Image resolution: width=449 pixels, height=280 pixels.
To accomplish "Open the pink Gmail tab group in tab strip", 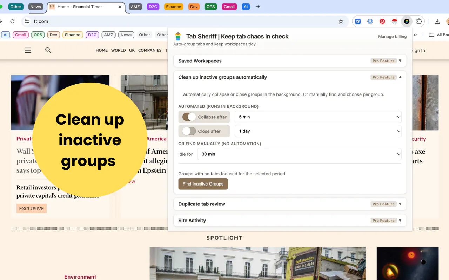I will coord(229,7).
